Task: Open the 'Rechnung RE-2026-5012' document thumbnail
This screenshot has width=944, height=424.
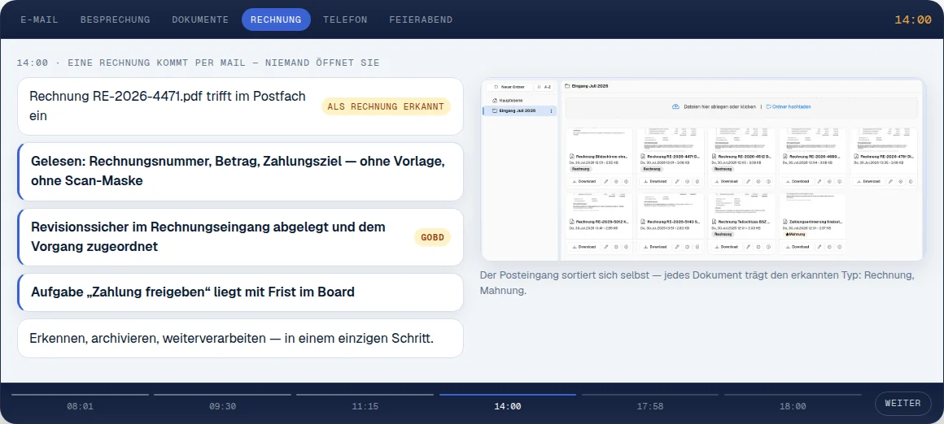Action: point(599,204)
